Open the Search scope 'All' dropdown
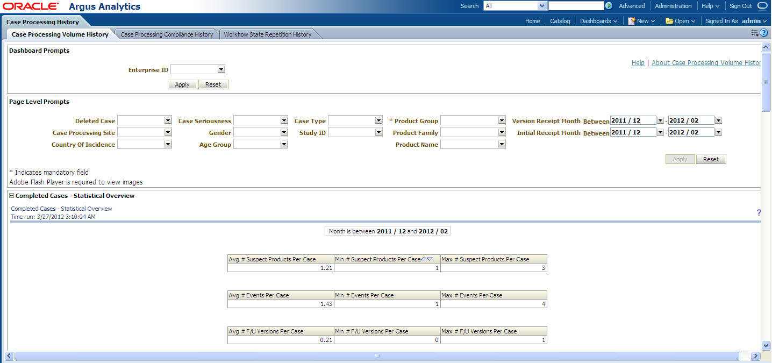 tap(542, 6)
